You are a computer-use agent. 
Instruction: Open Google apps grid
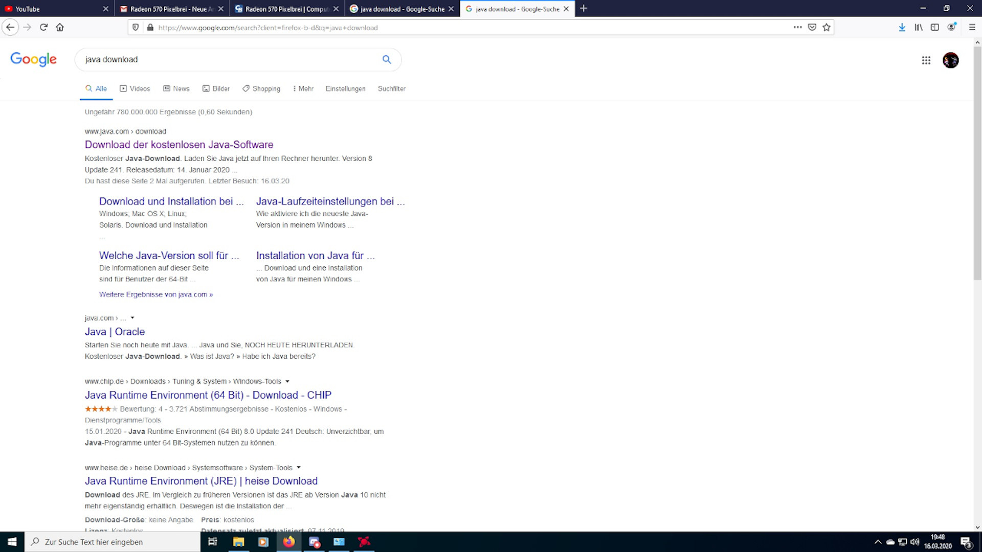[x=926, y=60]
